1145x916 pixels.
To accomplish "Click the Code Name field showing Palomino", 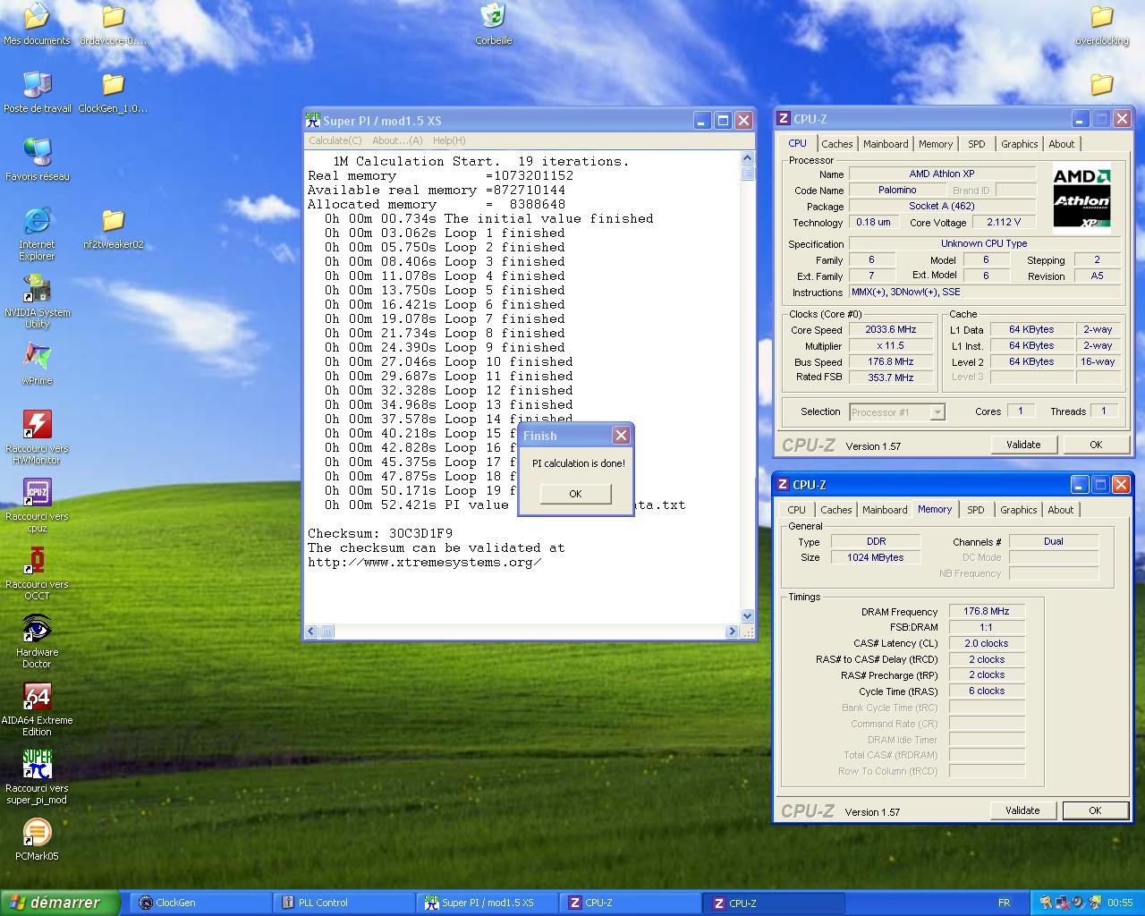I will (897, 191).
